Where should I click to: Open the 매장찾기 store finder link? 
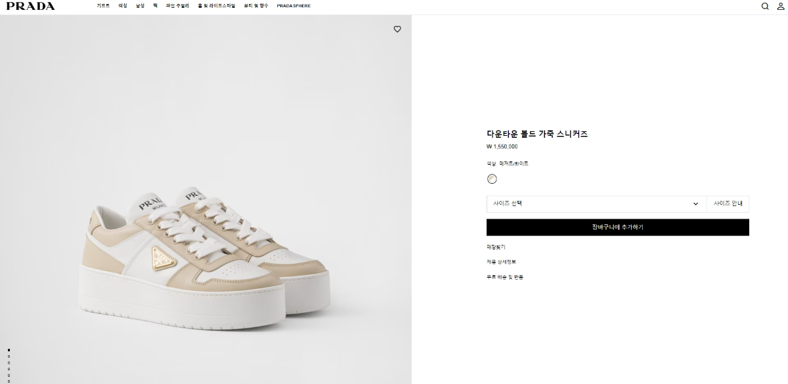tap(496, 247)
